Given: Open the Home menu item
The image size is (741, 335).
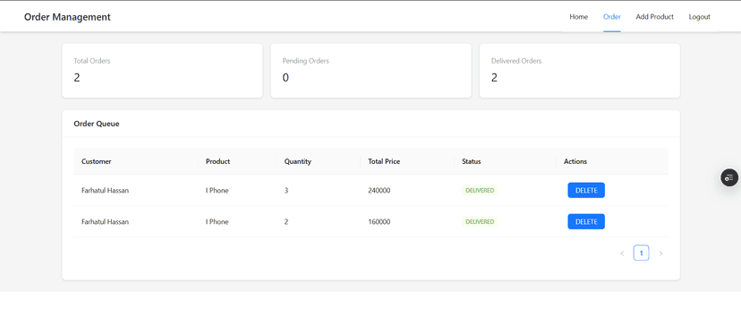Looking at the screenshot, I should click(578, 16).
